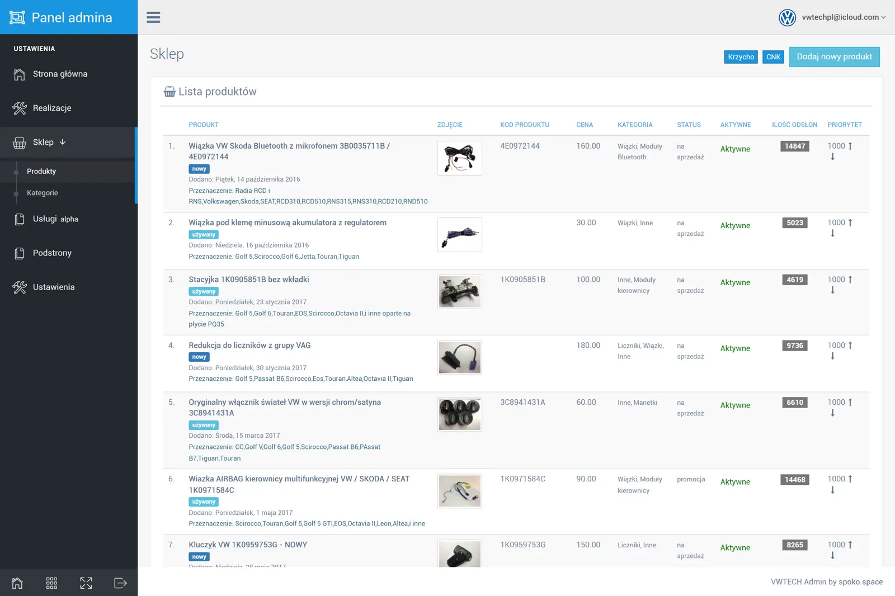Select Kategorie under Sklep
Screen dimensions: 895x596
pyautogui.click(x=43, y=193)
